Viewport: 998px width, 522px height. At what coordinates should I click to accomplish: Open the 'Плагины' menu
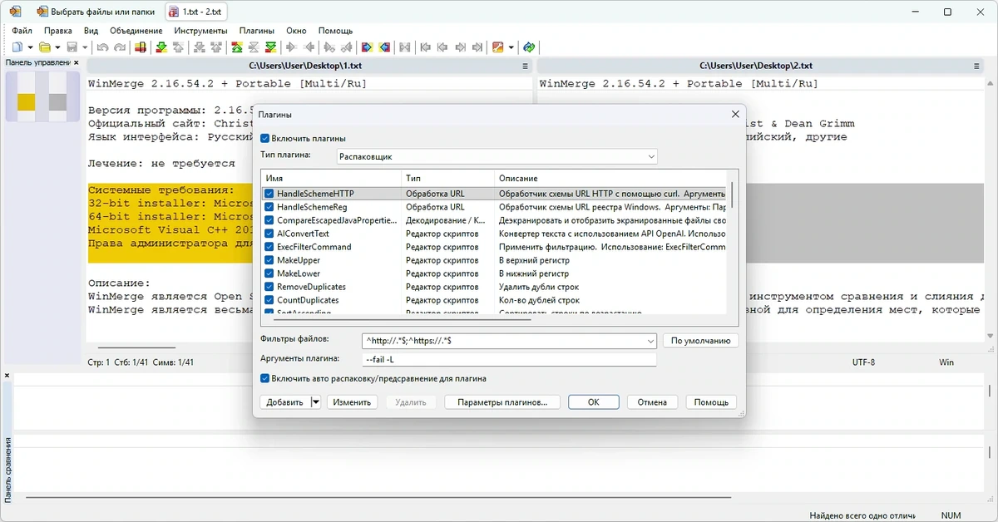257,31
